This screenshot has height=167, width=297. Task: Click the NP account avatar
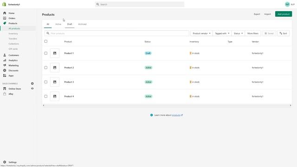point(287,4)
